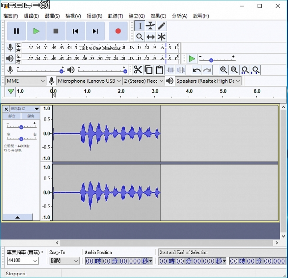Click the Trim audio icon
288x278 pixels.
(x=170, y=70)
